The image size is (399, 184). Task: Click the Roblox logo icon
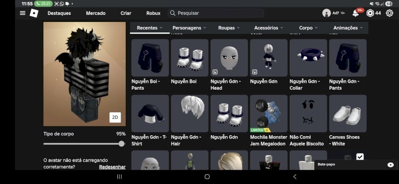34,13
